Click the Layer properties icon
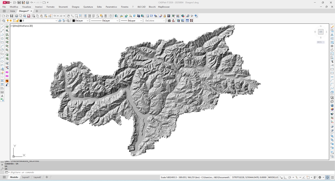This screenshot has height=181, width=335. [3, 21]
